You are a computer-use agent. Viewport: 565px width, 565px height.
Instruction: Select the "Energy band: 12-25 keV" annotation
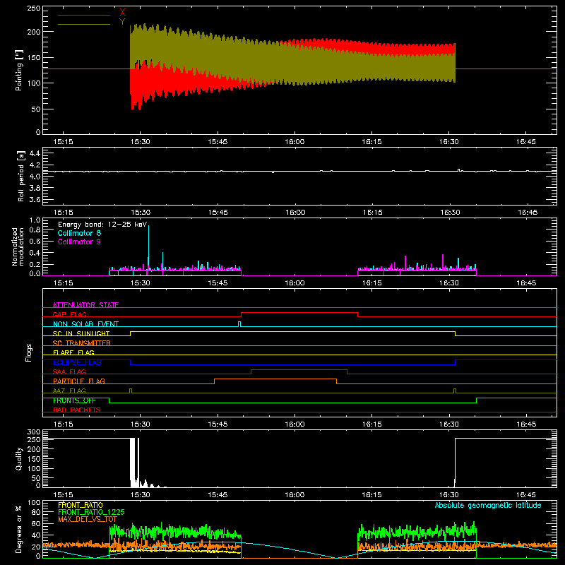pyautogui.click(x=102, y=225)
